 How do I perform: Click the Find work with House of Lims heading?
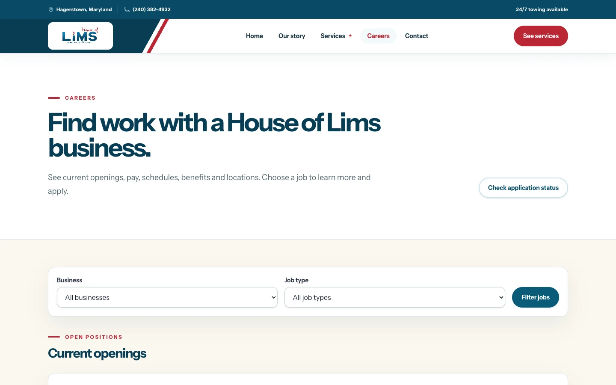(214, 135)
